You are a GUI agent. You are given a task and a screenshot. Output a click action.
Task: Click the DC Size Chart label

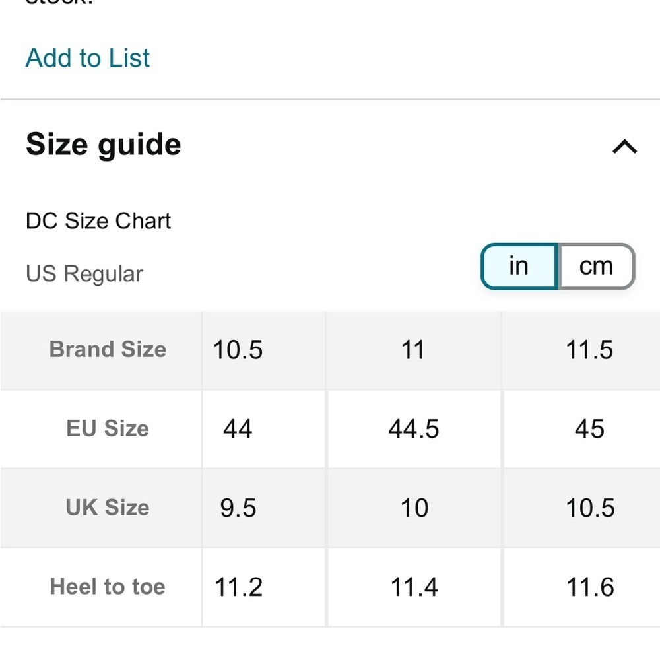[x=98, y=220]
